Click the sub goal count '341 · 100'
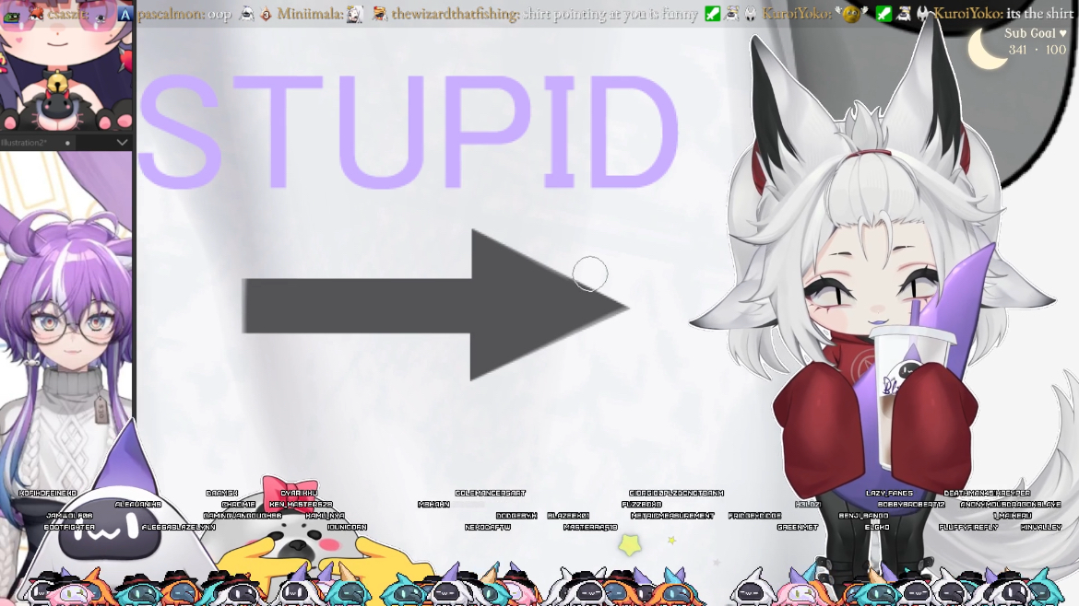 1037,50
